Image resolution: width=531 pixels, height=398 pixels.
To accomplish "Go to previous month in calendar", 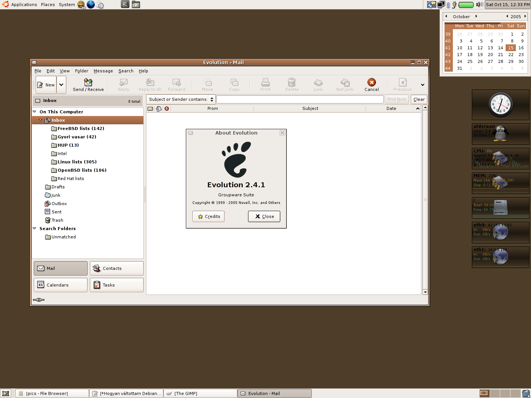I will (x=446, y=16).
